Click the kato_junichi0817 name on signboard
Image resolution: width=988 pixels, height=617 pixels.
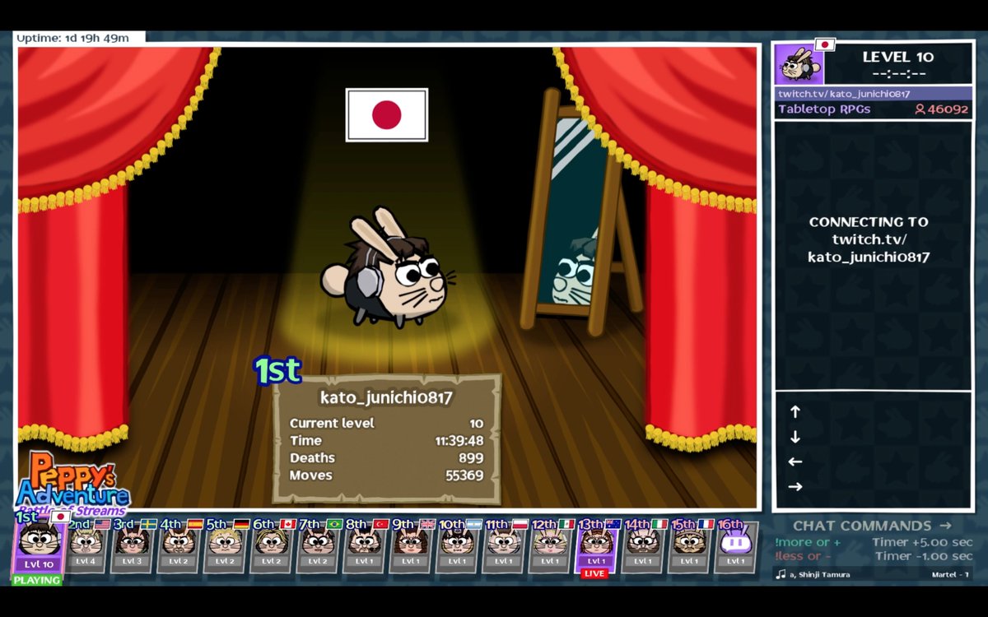[x=386, y=398]
